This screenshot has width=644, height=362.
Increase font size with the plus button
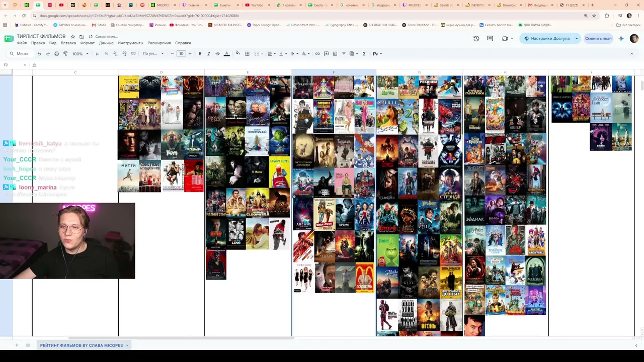(190, 54)
